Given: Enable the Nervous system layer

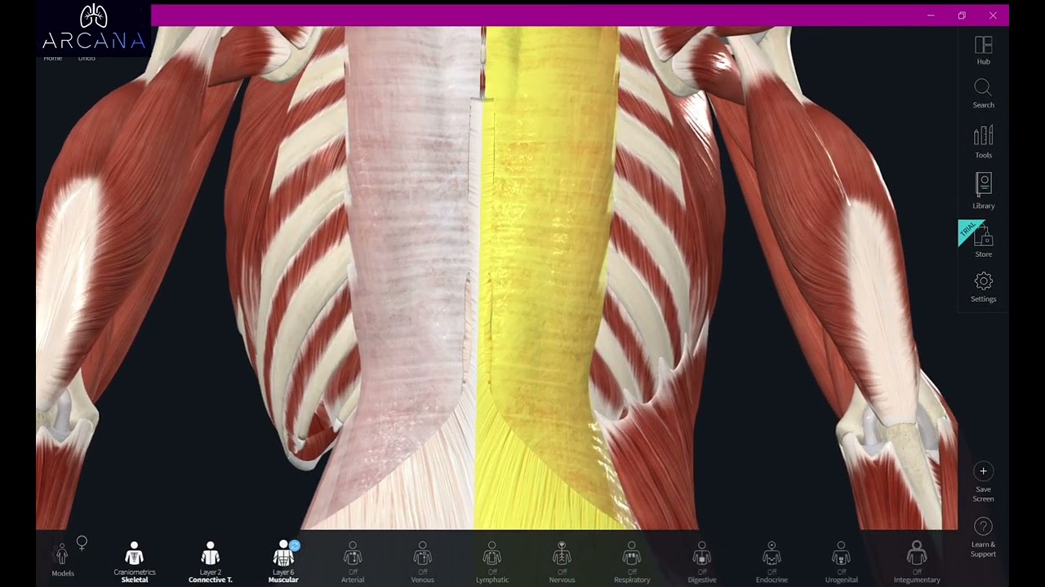Looking at the screenshot, I should (x=562, y=563).
